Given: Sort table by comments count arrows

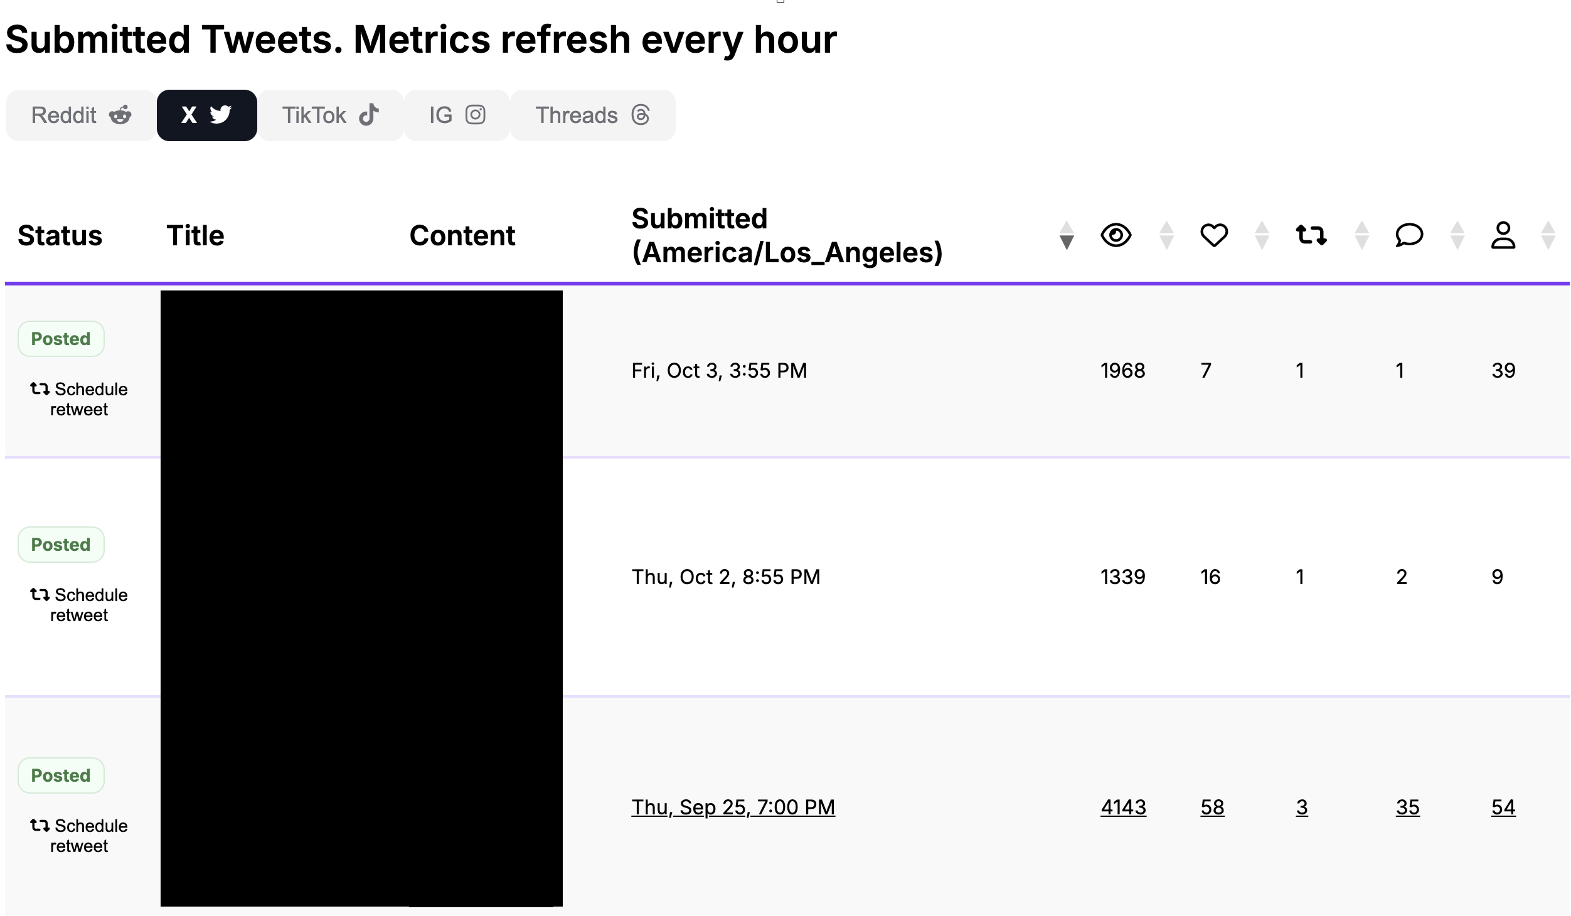Looking at the screenshot, I should point(1457,235).
